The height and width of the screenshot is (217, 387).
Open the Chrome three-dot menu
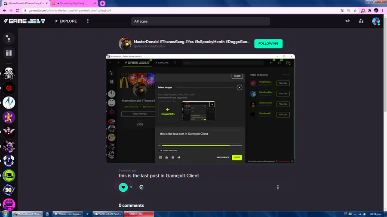(383, 11)
